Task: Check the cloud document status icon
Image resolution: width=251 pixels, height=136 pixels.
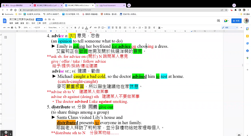Action: pos(53,19)
